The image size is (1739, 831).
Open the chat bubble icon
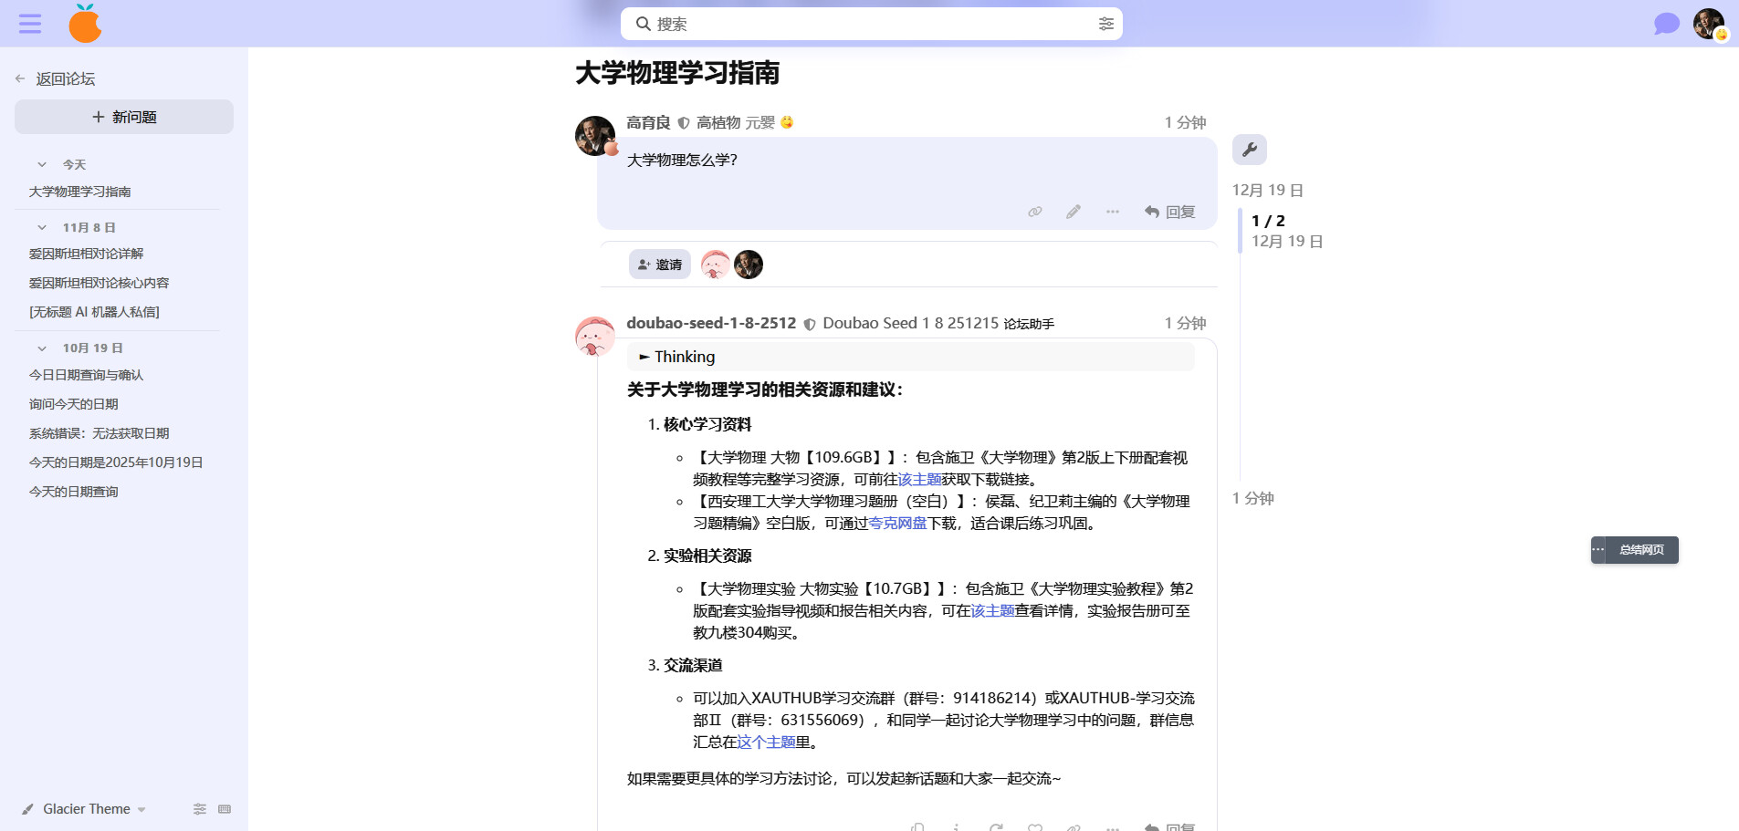(x=1666, y=24)
